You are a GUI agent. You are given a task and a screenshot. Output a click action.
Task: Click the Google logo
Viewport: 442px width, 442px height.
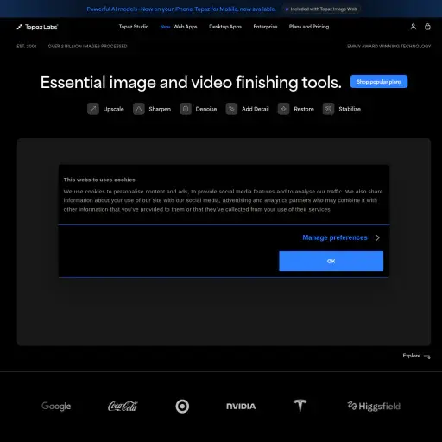coord(56,407)
